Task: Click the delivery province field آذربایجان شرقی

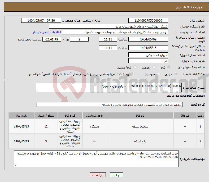Action: 148,55
